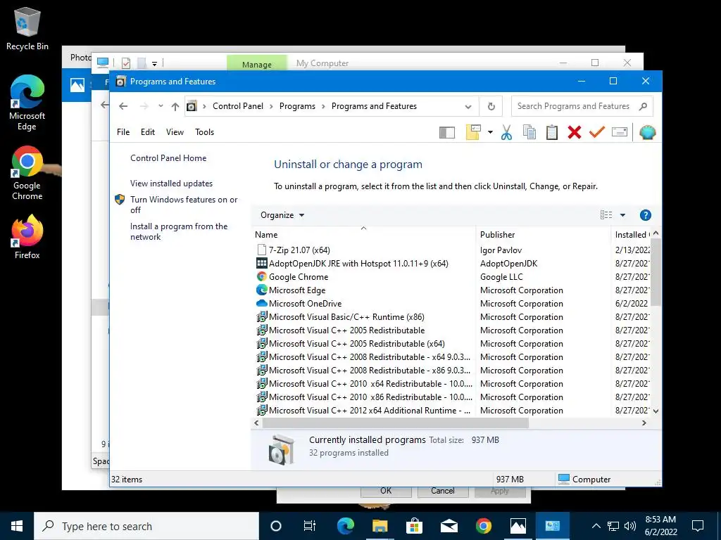Viewport: 721px width, 540px height.
Task: Click the Up arrow navigation button
Action: (175, 107)
